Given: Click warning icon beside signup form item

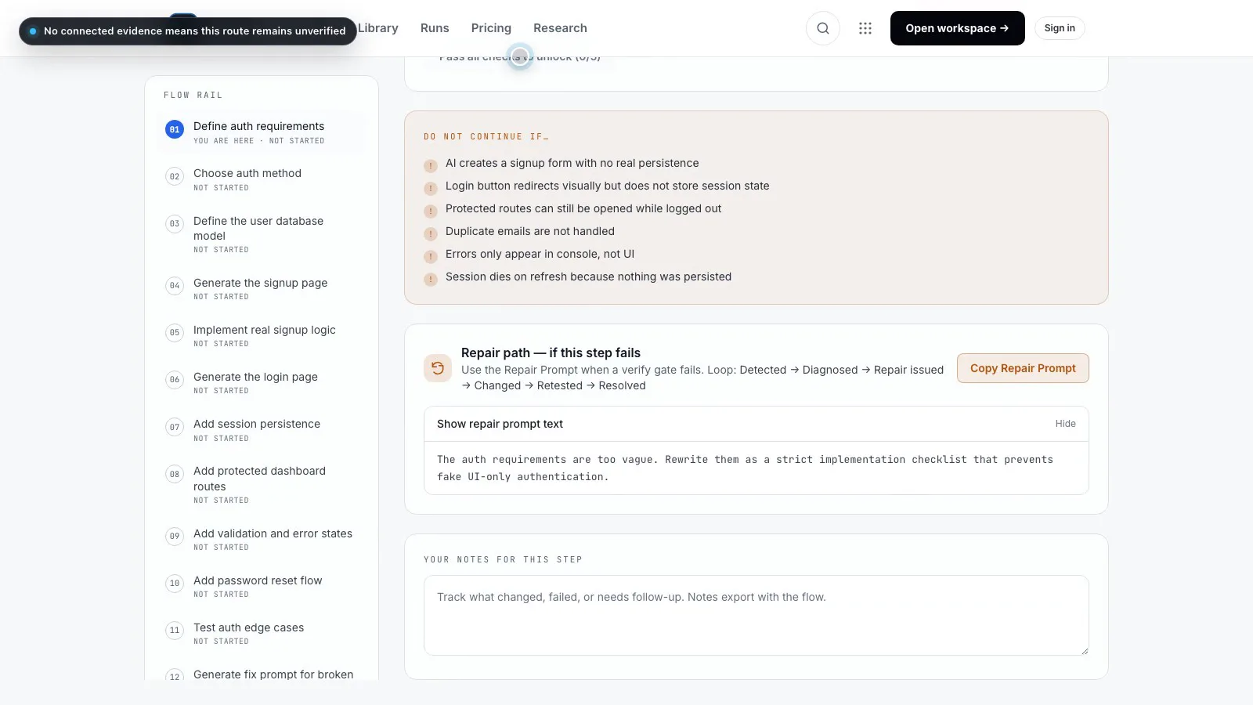Looking at the screenshot, I should 431,166.
